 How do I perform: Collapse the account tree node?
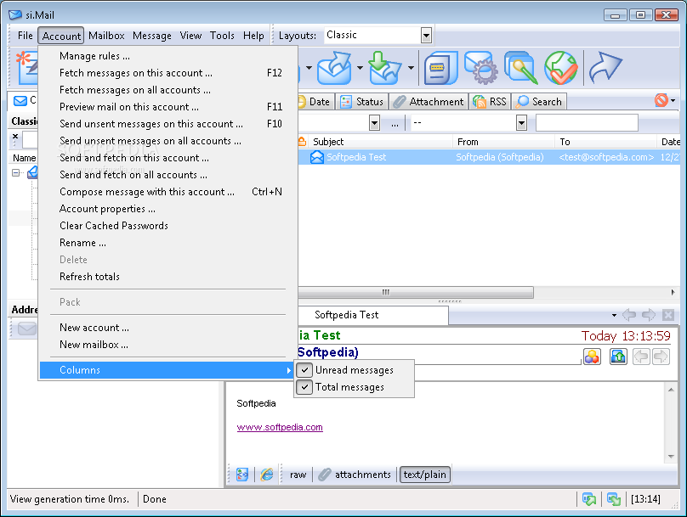tap(16, 173)
